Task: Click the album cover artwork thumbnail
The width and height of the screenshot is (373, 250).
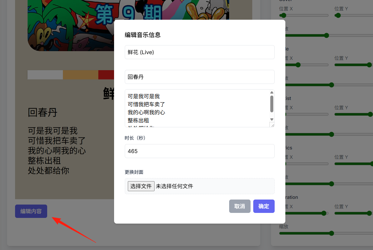Action: 71,25
